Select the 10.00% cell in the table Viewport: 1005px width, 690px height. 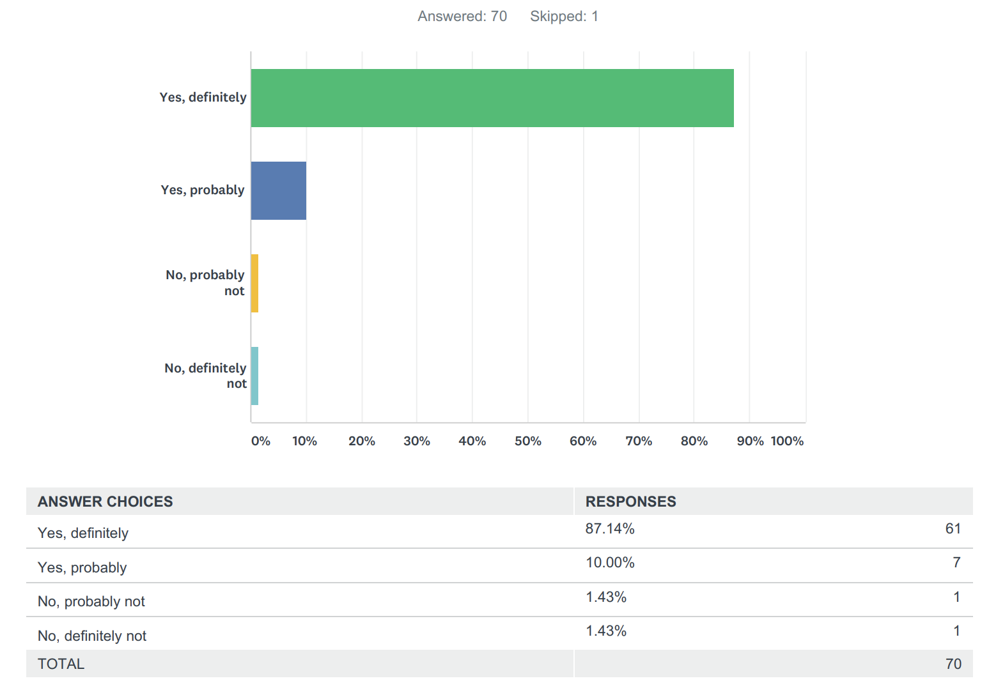pos(610,563)
